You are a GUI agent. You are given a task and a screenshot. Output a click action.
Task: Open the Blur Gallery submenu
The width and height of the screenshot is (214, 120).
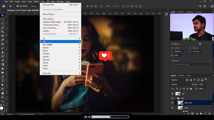point(61,45)
